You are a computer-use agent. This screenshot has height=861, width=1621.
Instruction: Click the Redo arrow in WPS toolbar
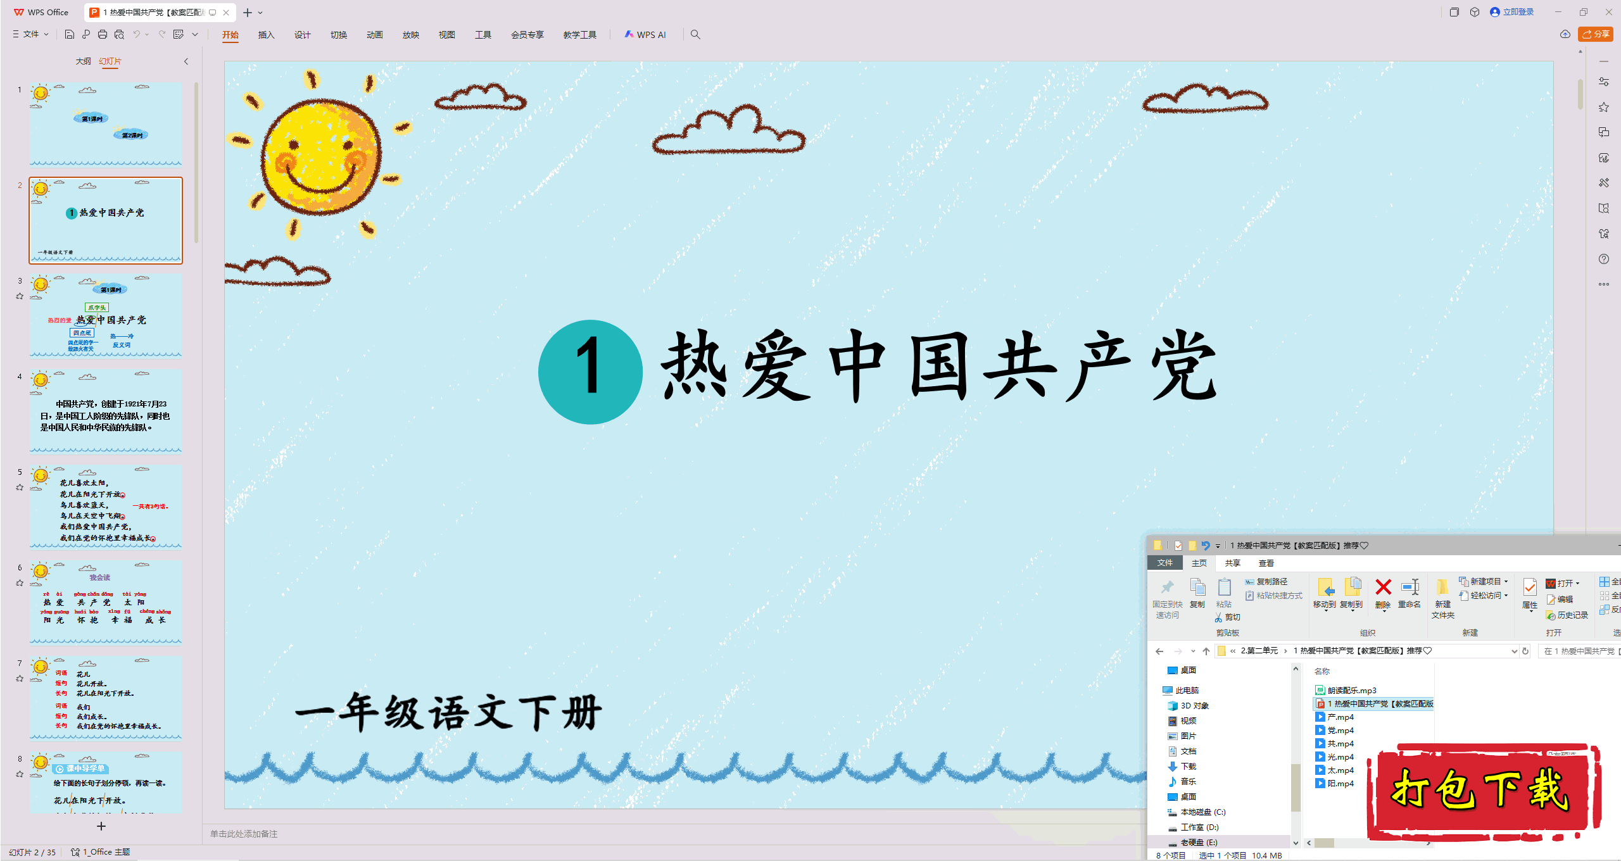[x=162, y=34]
